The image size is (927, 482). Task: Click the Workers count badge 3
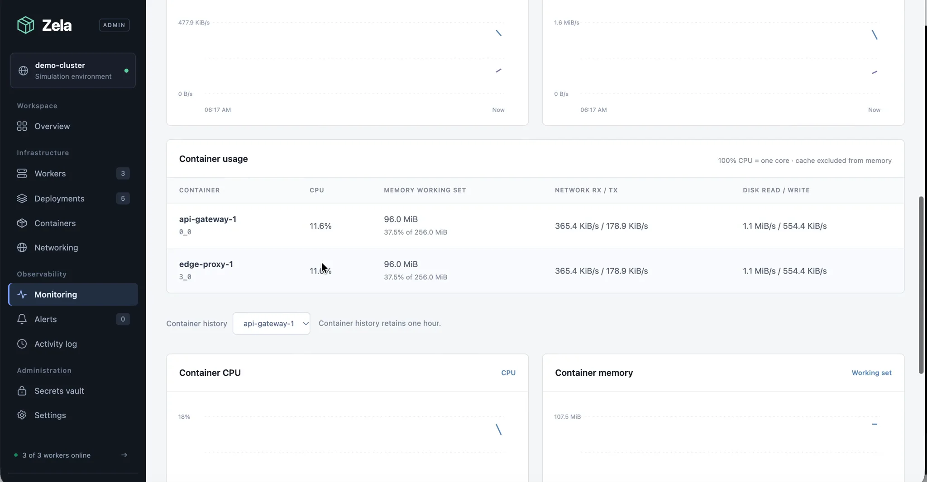123,174
